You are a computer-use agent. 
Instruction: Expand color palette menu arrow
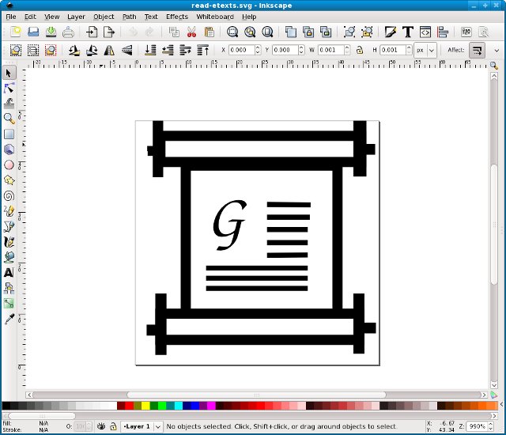point(502,404)
